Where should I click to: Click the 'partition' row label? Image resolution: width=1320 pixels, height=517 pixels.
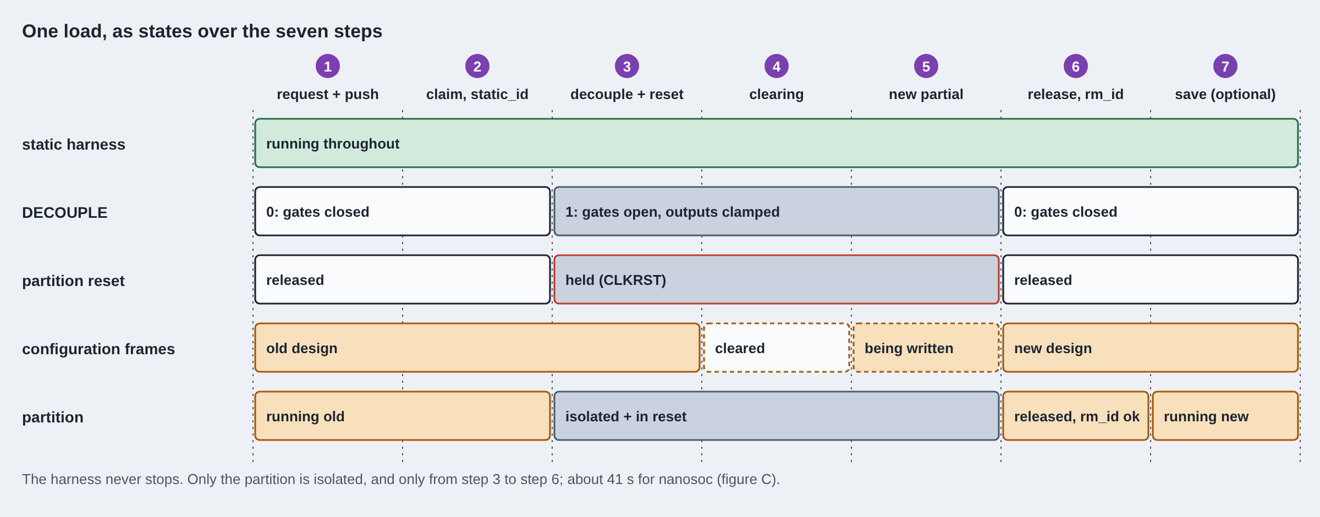tap(53, 417)
